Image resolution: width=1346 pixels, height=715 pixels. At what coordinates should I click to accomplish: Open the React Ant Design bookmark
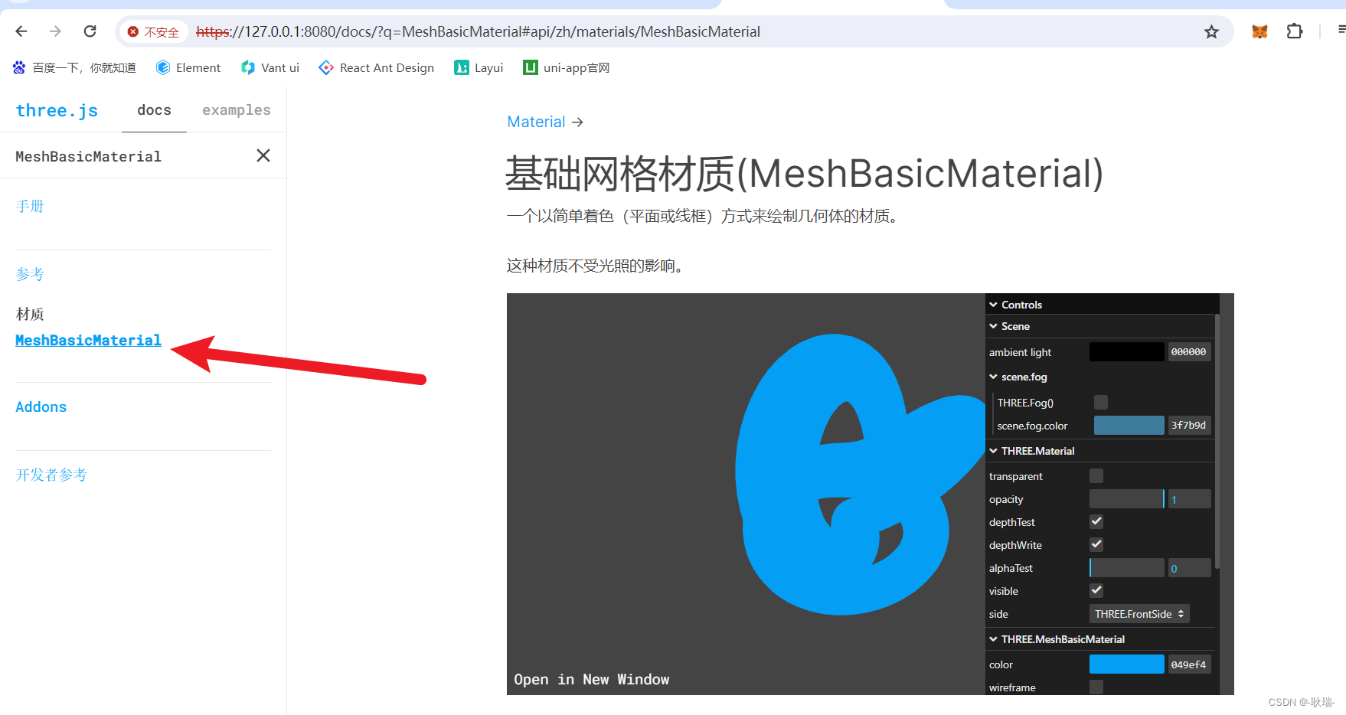click(x=377, y=67)
